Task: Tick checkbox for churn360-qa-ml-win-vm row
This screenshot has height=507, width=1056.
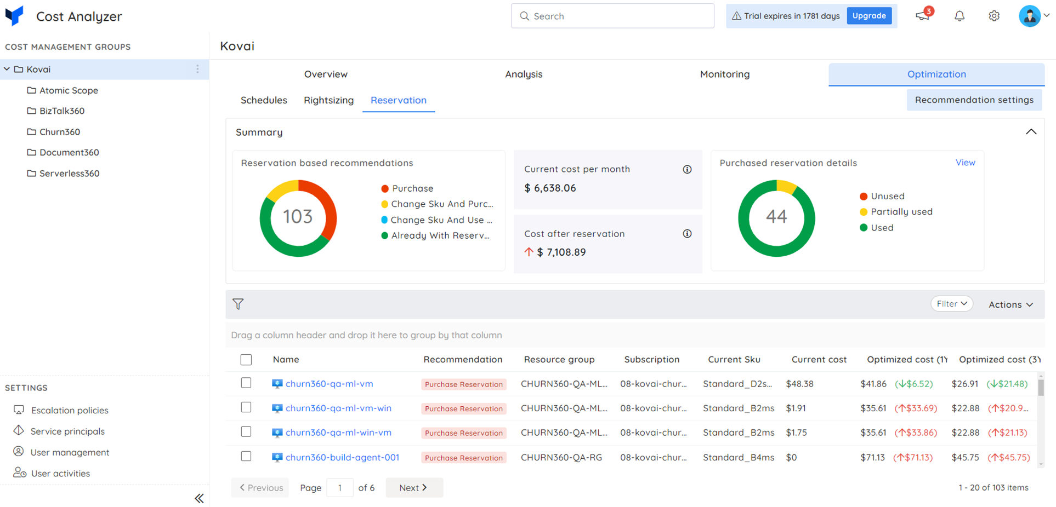Action: [x=246, y=431]
